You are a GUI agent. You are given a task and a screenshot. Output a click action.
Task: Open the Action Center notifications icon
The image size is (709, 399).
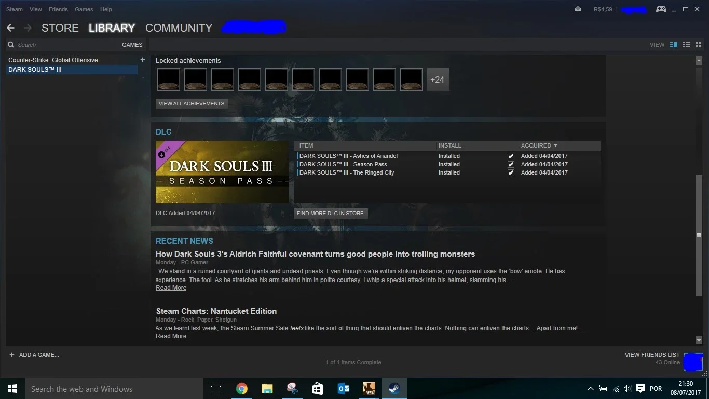pyautogui.click(x=640, y=389)
